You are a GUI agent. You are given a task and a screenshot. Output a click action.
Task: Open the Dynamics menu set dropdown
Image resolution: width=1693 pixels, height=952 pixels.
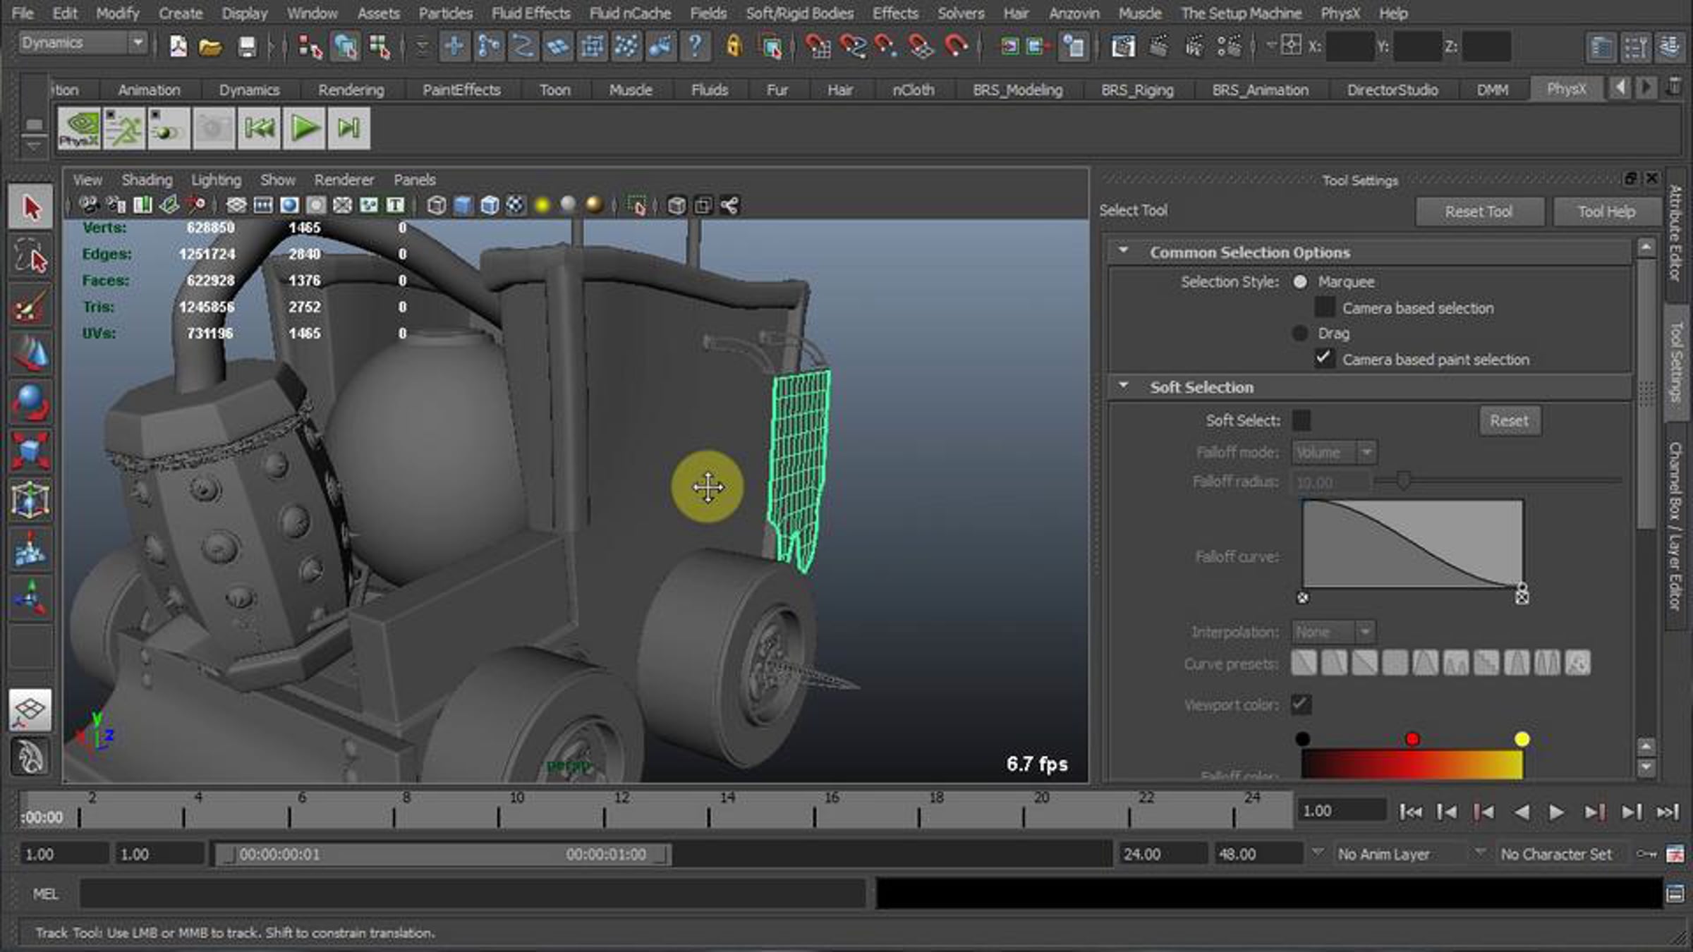(x=138, y=43)
